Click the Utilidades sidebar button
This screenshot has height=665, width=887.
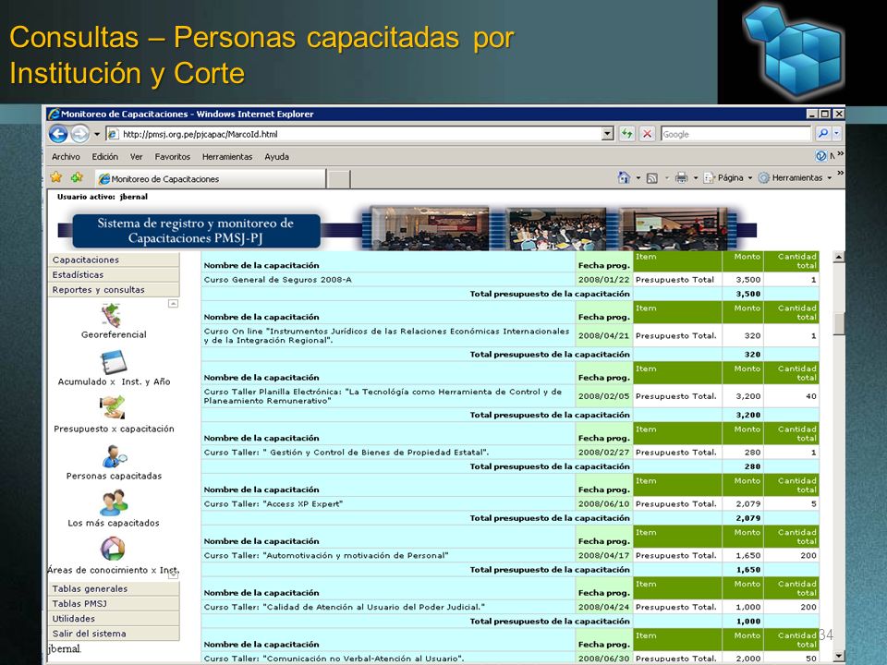pos(114,619)
